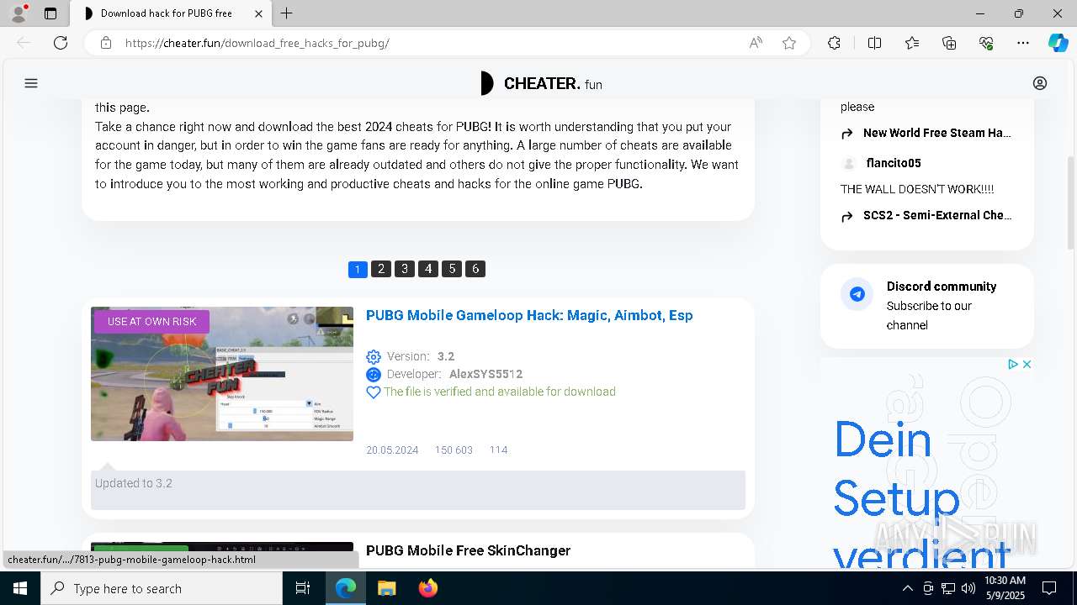Go to pagination page 3
Image resolution: width=1077 pixels, height=605 pixels.
[405, 269]
